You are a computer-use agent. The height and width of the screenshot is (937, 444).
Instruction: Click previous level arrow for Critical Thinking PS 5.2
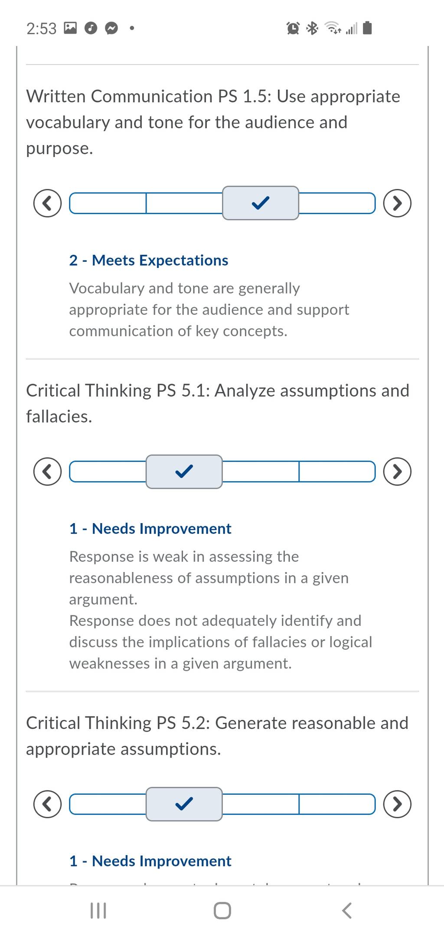click(x=48, y=804)
